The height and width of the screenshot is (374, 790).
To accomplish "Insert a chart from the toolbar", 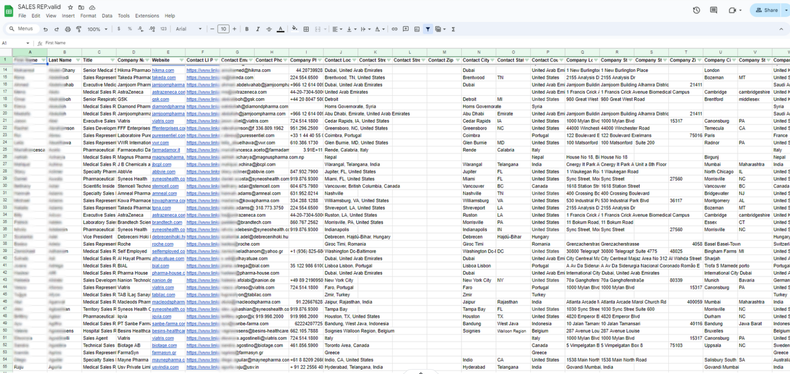I will point(417,29).
